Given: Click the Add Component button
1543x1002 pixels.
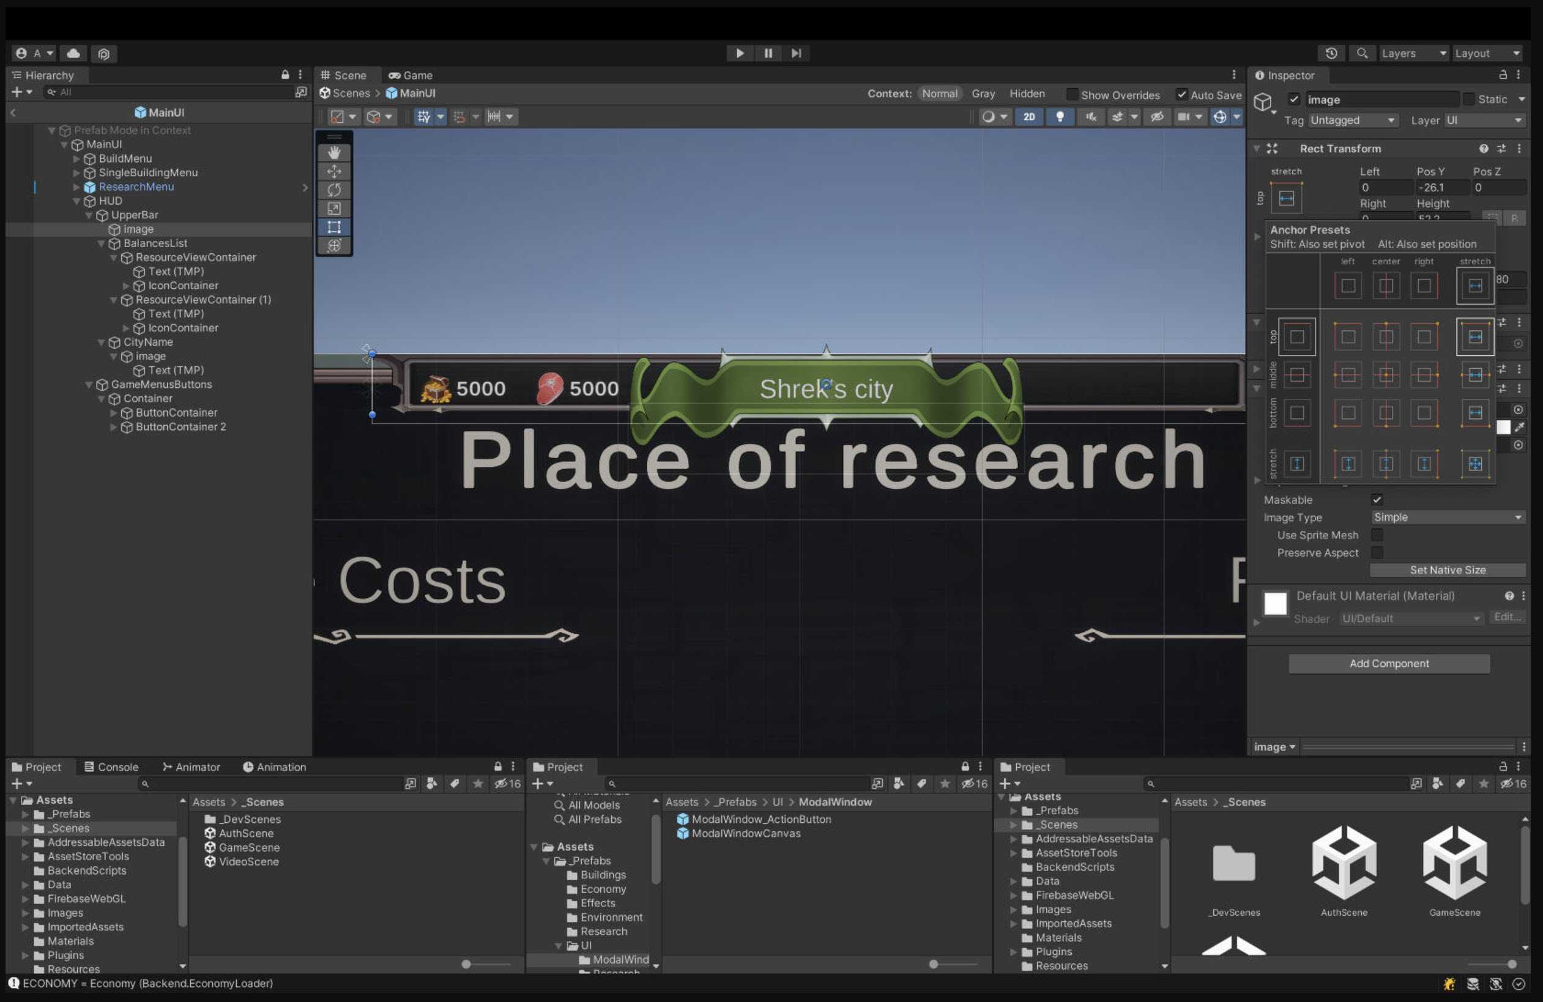Looking at the screenshot, I should [1389, 663].
